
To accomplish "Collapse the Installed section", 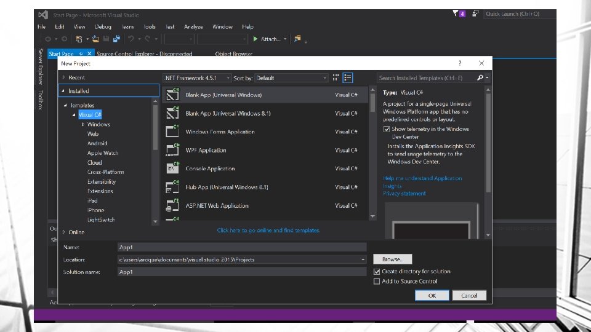I will [x=63, y=91].
